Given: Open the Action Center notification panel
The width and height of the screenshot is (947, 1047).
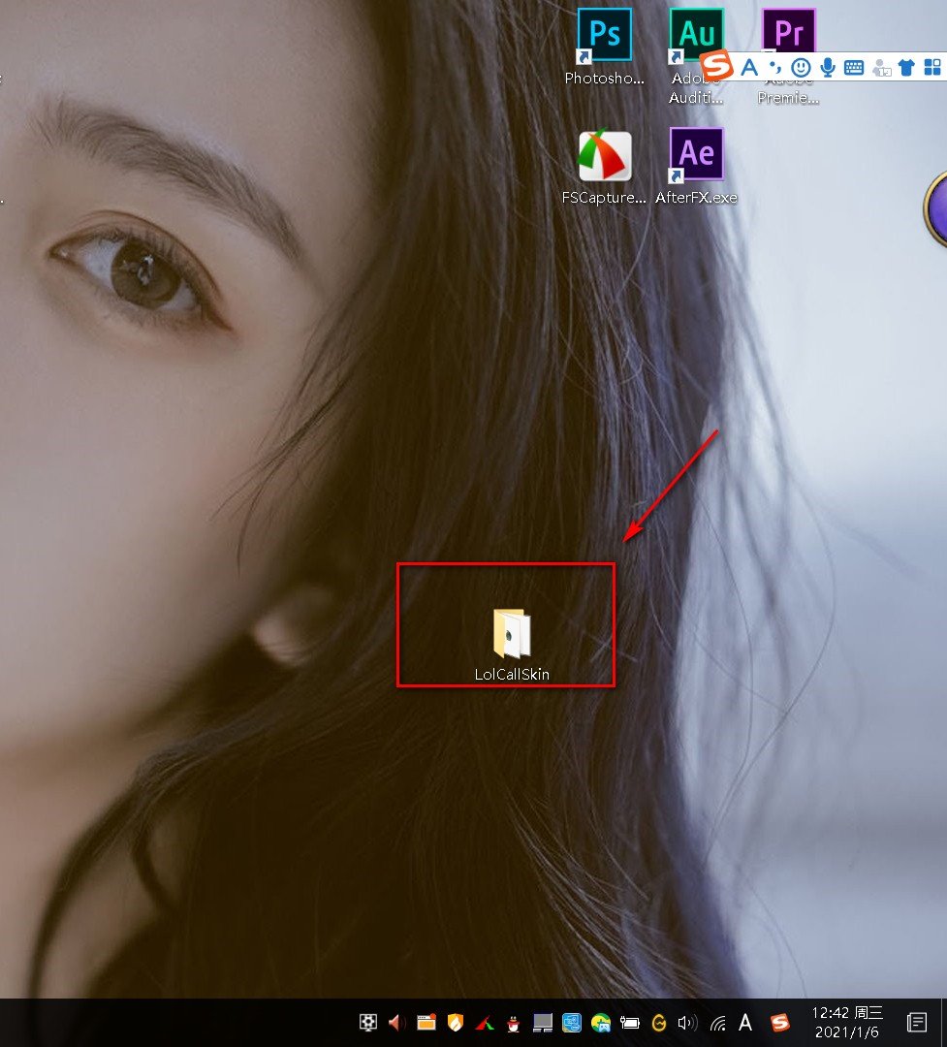Looking at the screenshot, I should click(x=916, y=1022).
